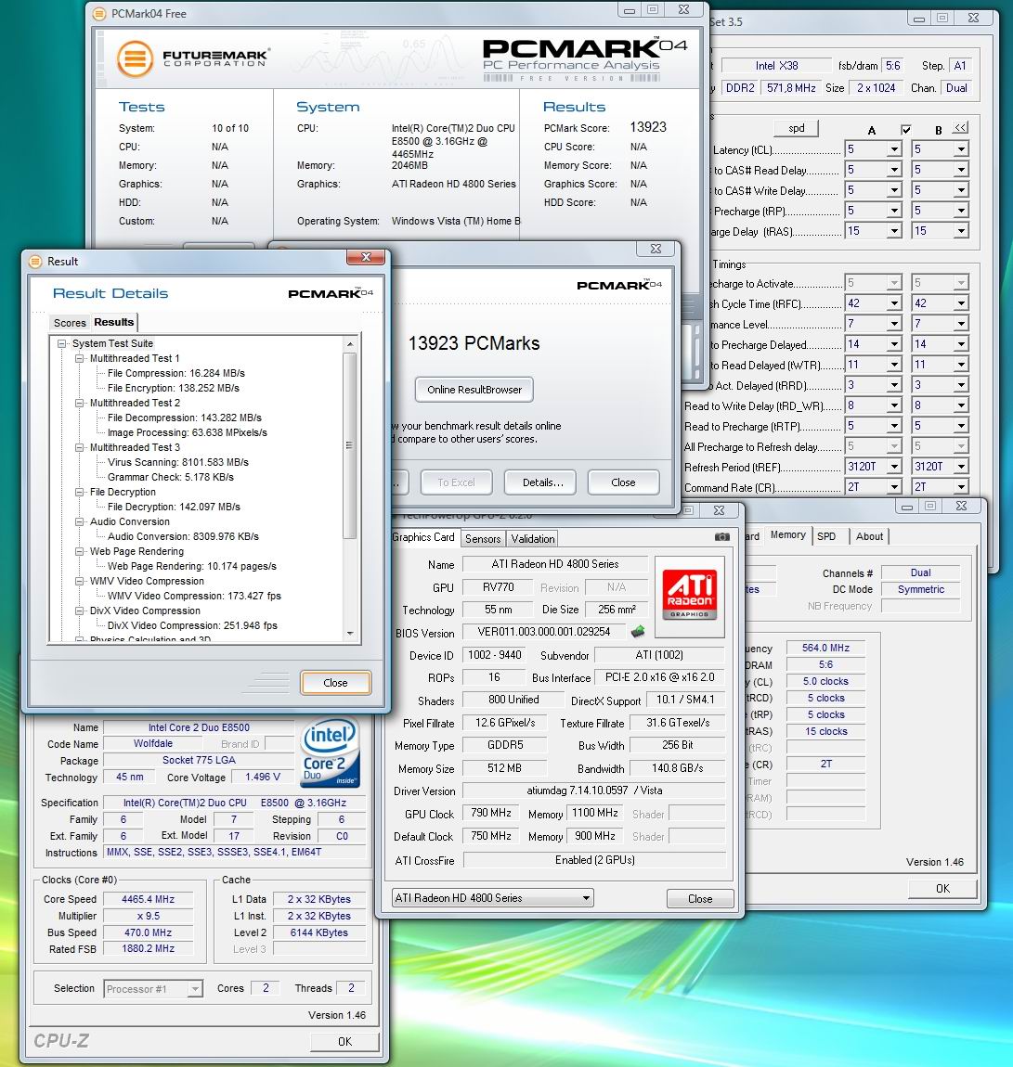Click OK in the CPU-Z memory window

click(x=942, y=889)
